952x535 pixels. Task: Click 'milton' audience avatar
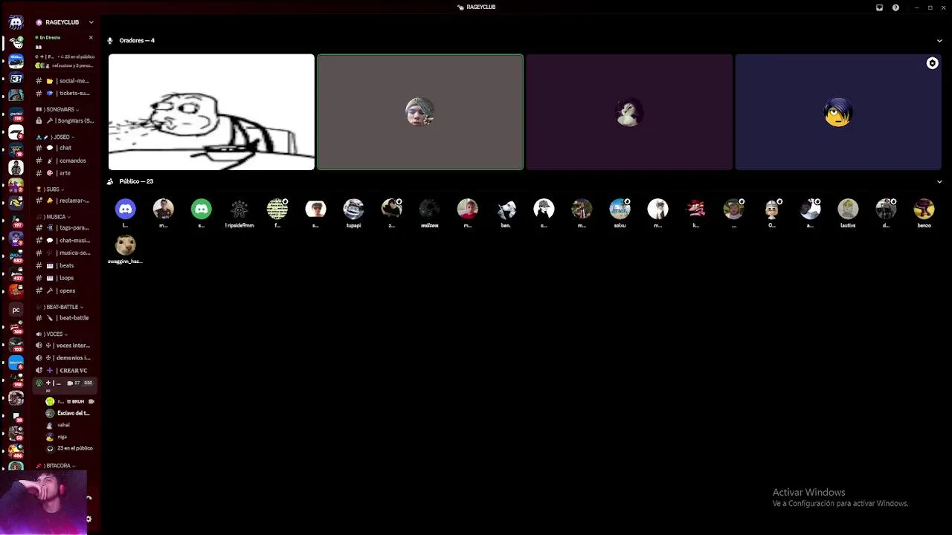pos(429,209)
